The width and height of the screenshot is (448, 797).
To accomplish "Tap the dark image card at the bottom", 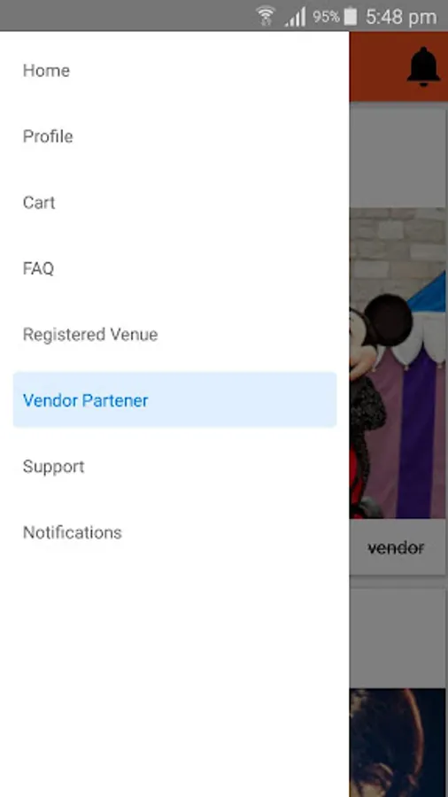I will click(398, 743).
